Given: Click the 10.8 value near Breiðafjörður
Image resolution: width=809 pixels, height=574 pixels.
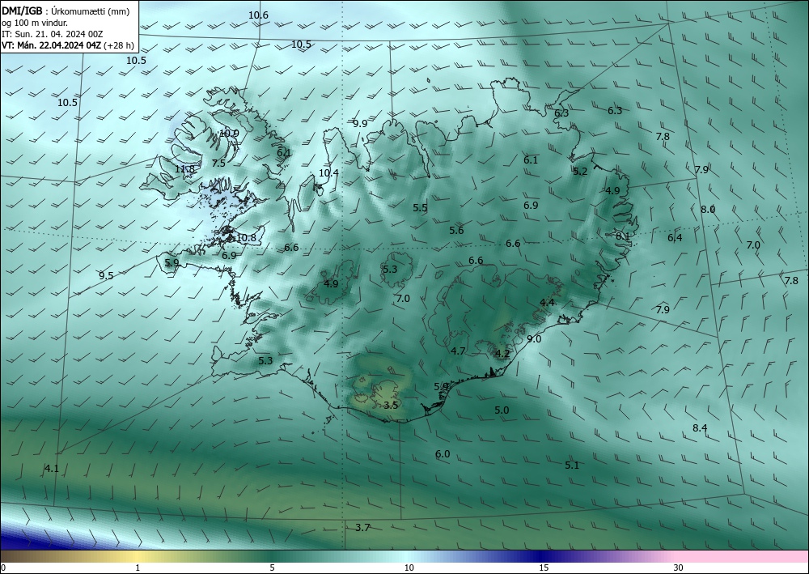Looking at the screenshot, I should click(x=246, y=238).
